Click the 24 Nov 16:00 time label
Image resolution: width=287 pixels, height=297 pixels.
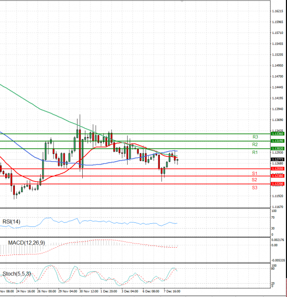point(25,291)
